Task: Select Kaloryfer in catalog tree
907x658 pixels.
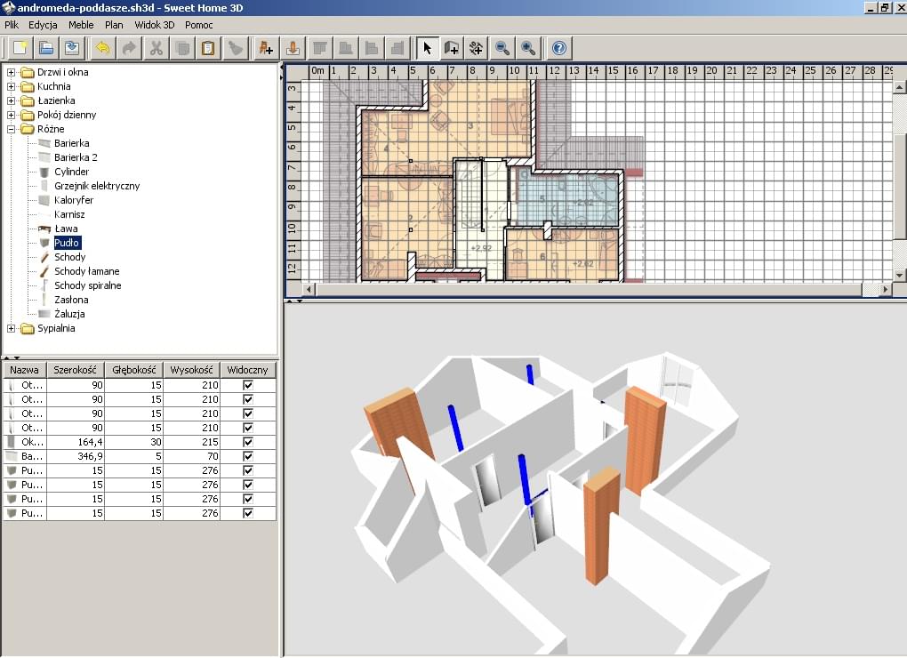Action: [x=74, y=200]
